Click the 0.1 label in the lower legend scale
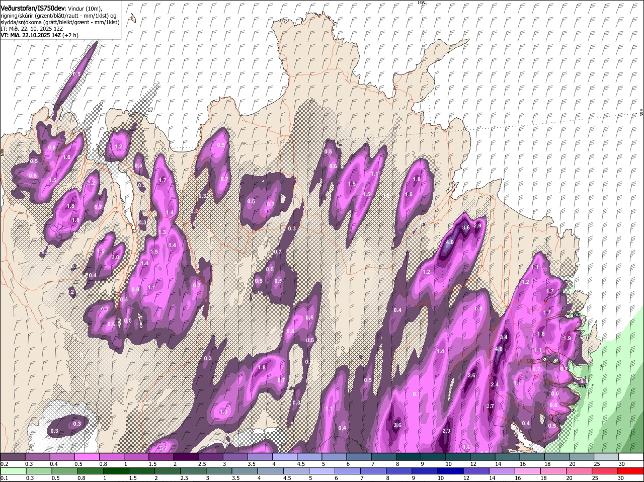The image size is (644, 482). (x=4, y=478)
